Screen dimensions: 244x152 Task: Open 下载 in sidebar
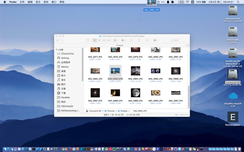tap(63, 93)
